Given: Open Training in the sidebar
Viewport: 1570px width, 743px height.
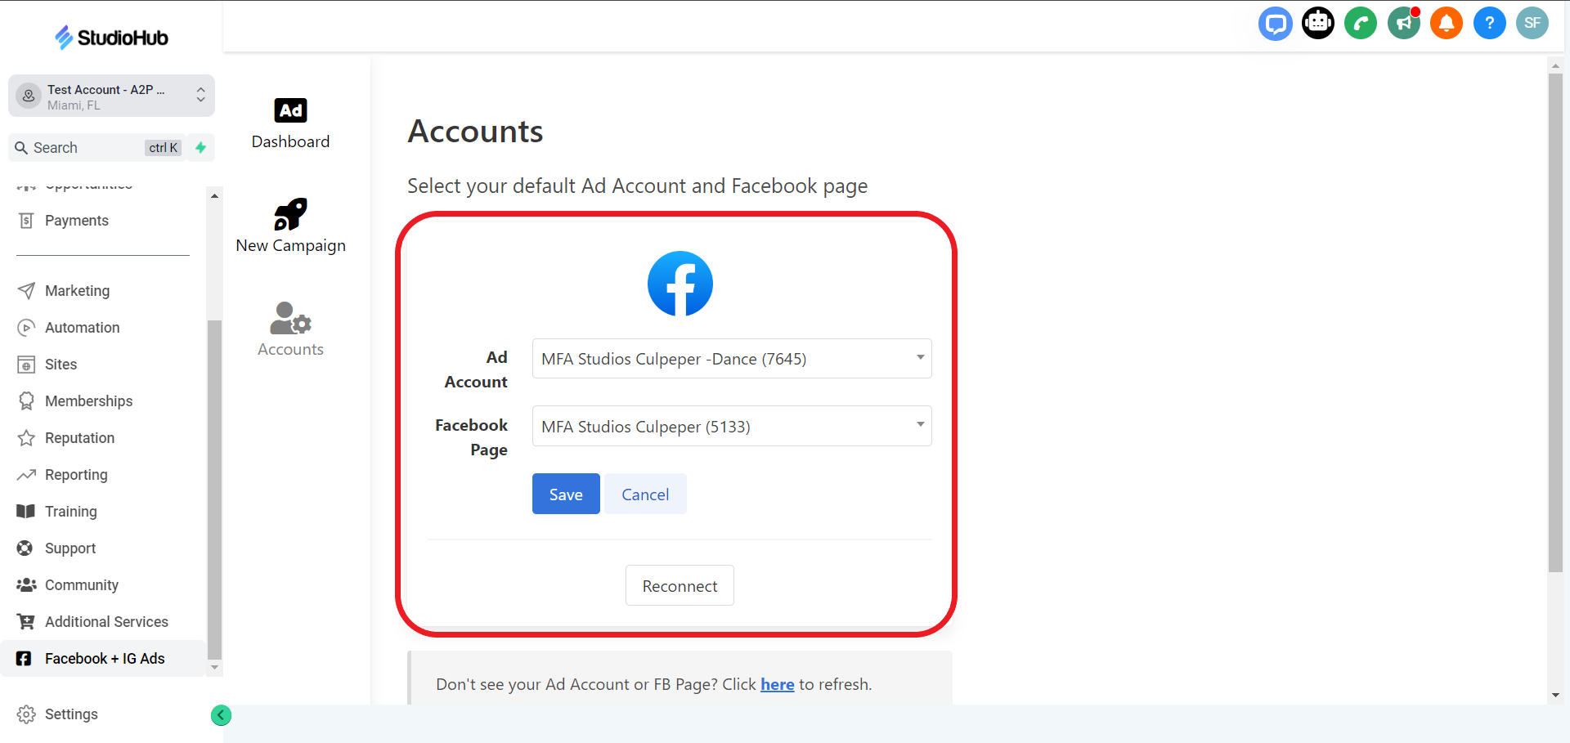Looking at the screenshot, I should (x=103, y=512).
